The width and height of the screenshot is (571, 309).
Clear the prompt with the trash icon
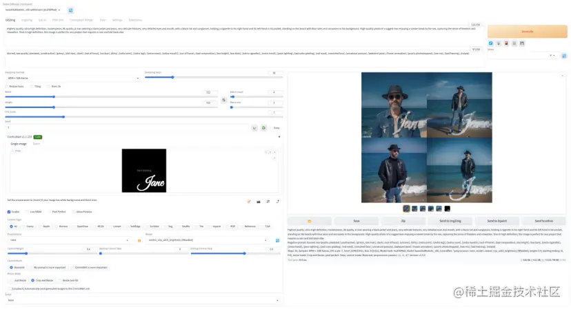(x=499, y=43)
